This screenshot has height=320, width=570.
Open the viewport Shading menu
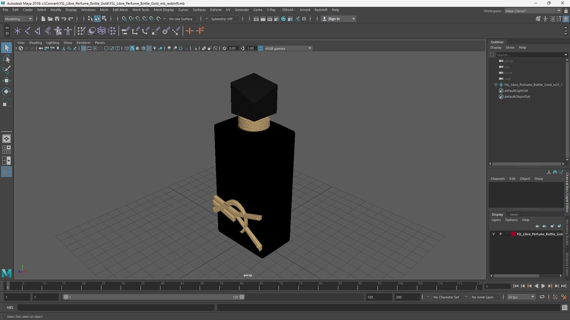(35, 43)
